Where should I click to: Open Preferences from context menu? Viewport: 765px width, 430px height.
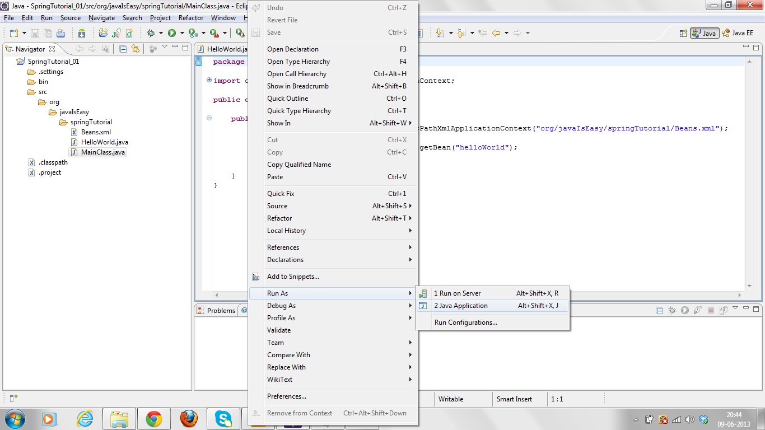(x=333, y=396)
